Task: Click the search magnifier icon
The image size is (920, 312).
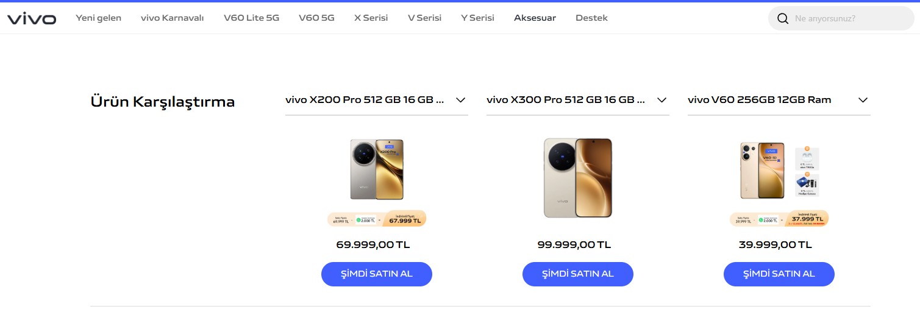Action: [783, 19]
